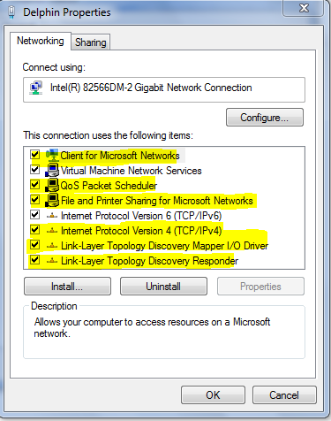
Task: Toggle Link-Layer Topology Discovery Responder checkbox
Action: [35, 260]
